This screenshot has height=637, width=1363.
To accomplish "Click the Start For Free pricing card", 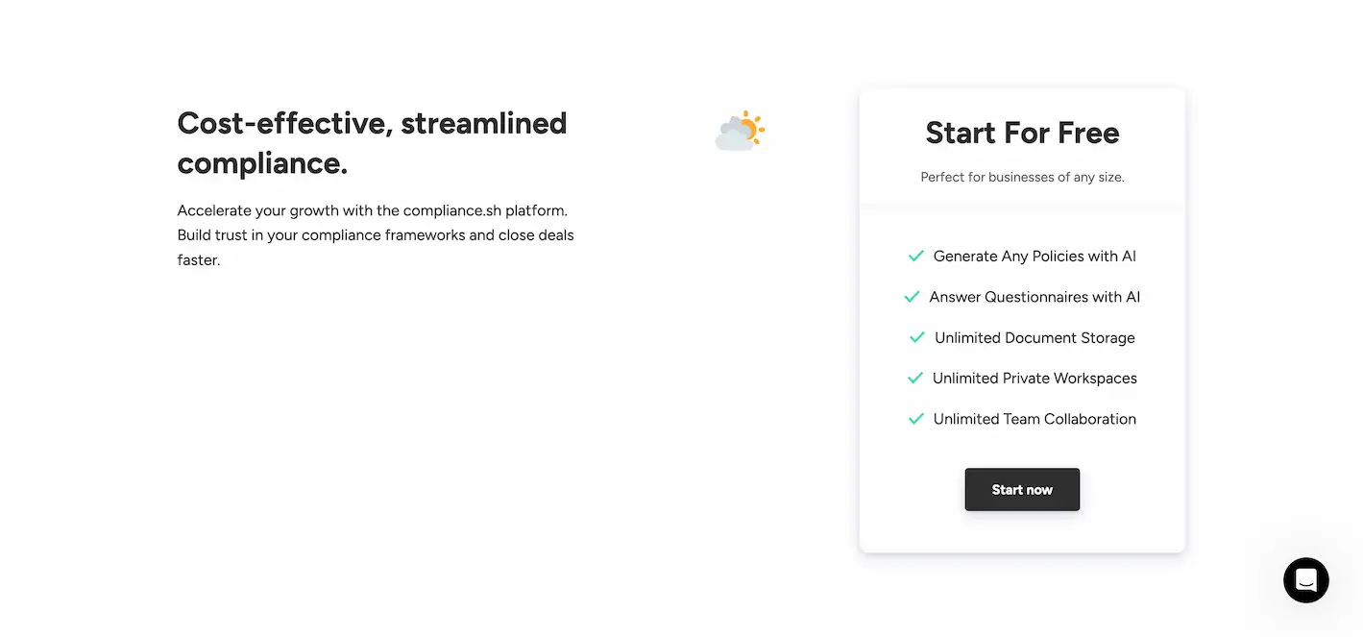I will click(1022, 319).
